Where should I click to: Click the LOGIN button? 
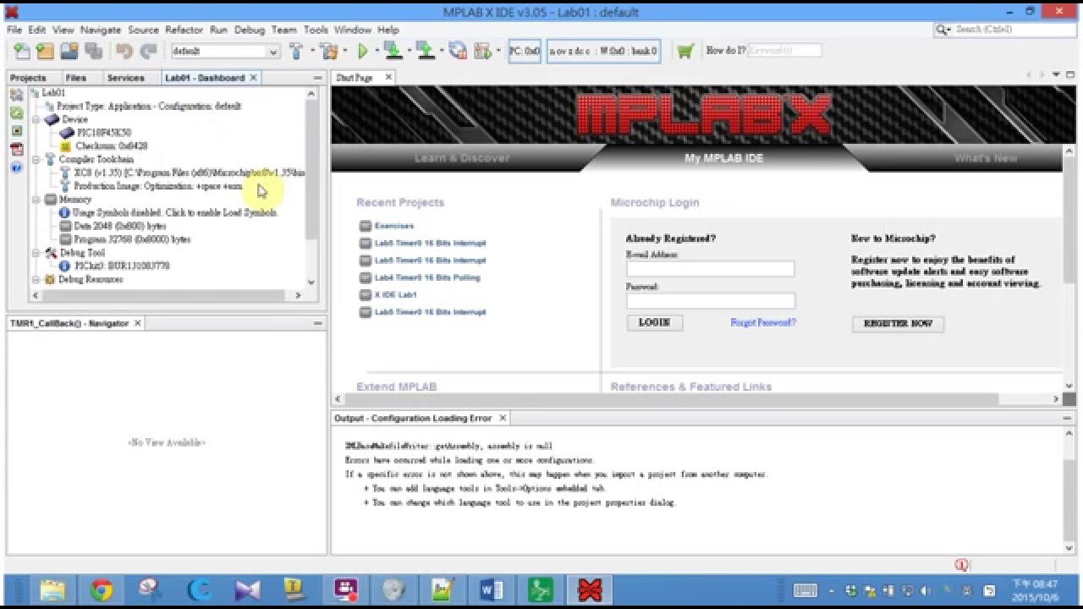point(654,322)
